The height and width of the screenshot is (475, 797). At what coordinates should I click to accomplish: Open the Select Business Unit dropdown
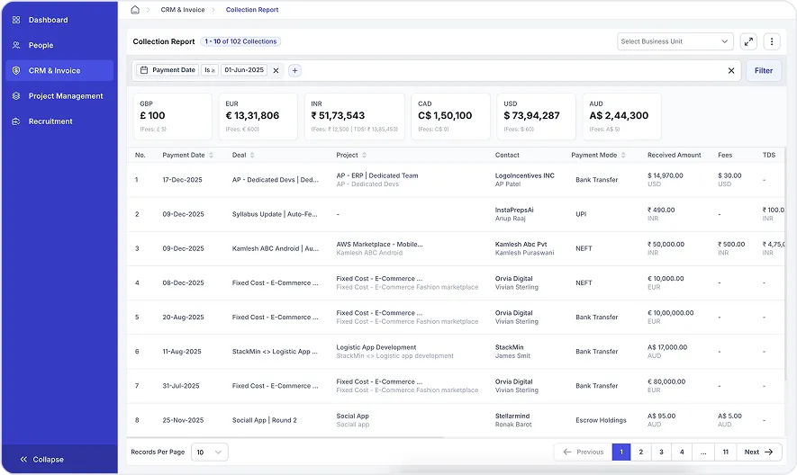(675, 41)
